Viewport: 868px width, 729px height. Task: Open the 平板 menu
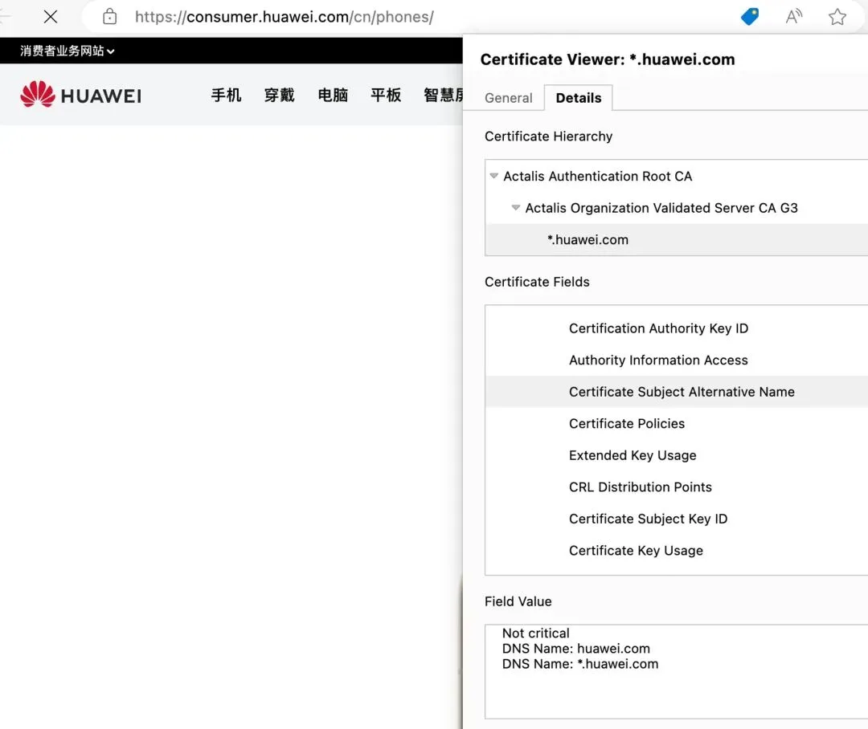[386, 95]
